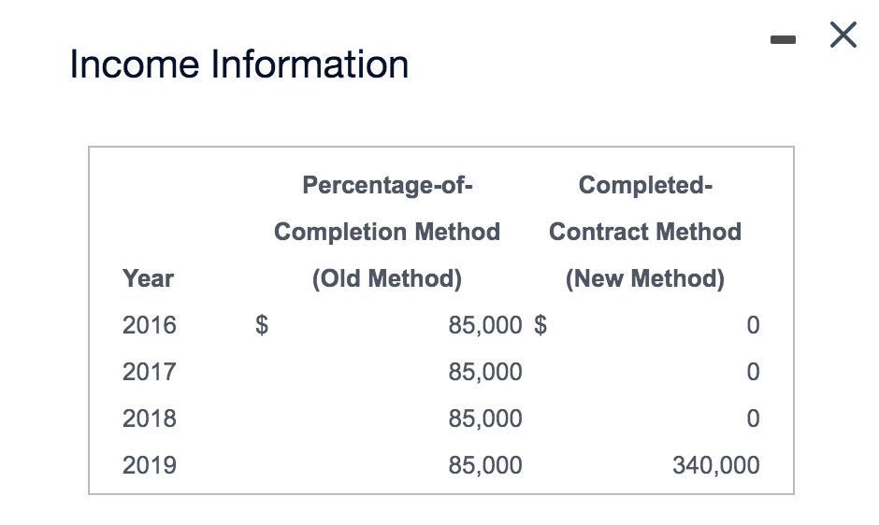Image resolution: width=879 pixels, height=525 pixels.
Task: Select the Year column header
Action: click(x=148, y=278)
